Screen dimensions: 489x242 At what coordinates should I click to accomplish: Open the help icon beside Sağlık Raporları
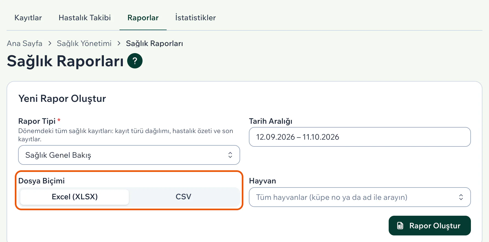coord(135,61)
